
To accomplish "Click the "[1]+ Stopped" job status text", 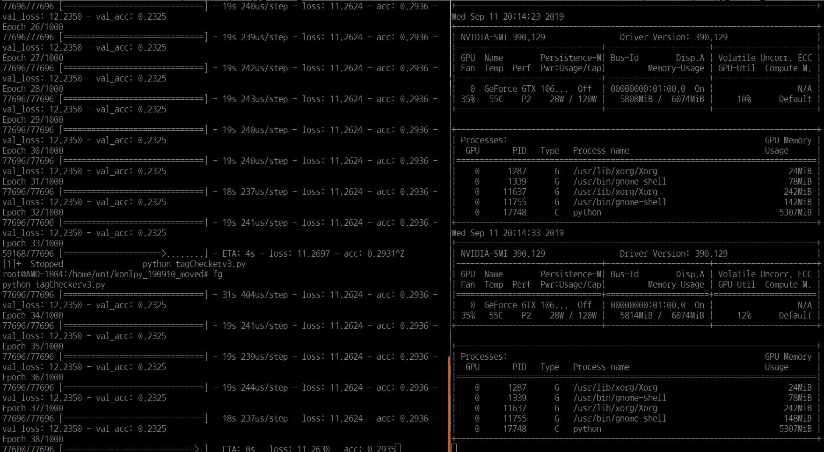I will (33, 264).
